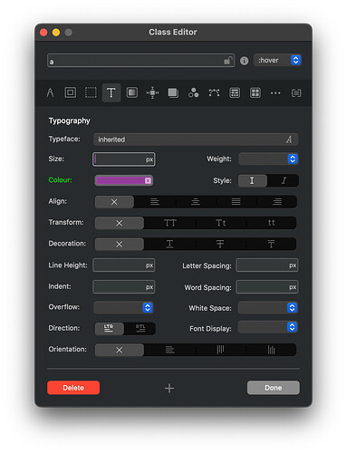Select the box model category icon
346x453 pixels.
pyautogui.click(x=71, y=92)
